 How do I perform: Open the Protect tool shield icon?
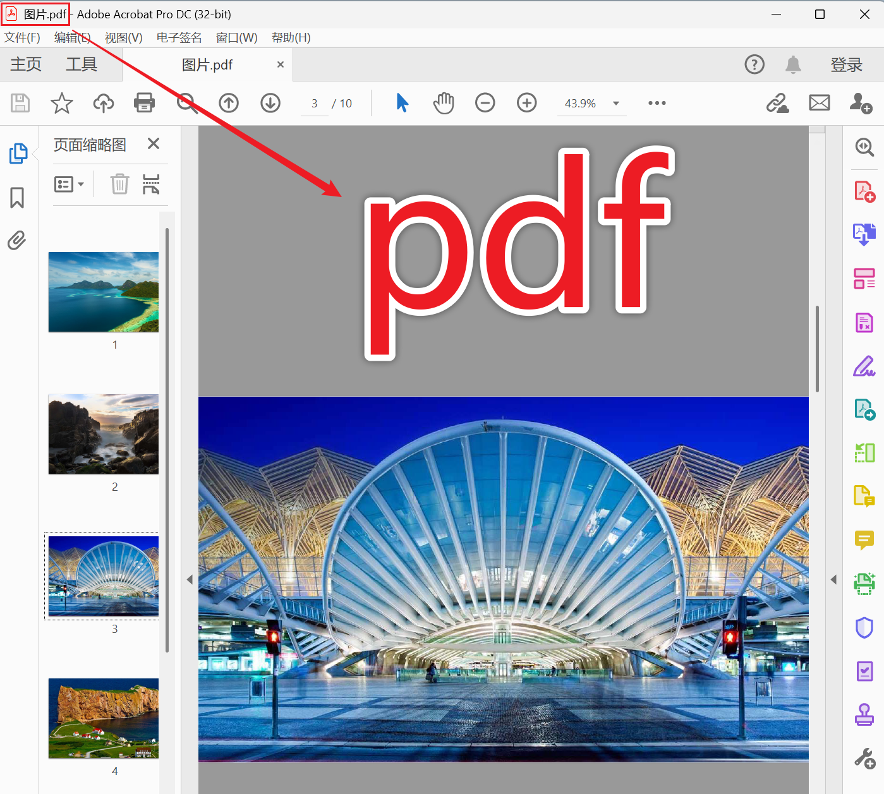pyautogui.click(x=864, y=627)
